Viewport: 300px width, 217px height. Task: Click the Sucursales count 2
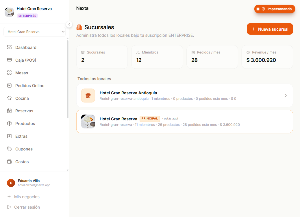pos(83,60)
